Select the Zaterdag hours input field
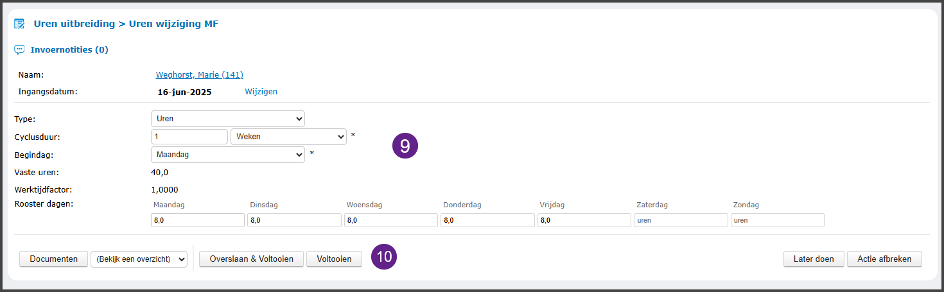944x292 pixels. tap(680, 220)
